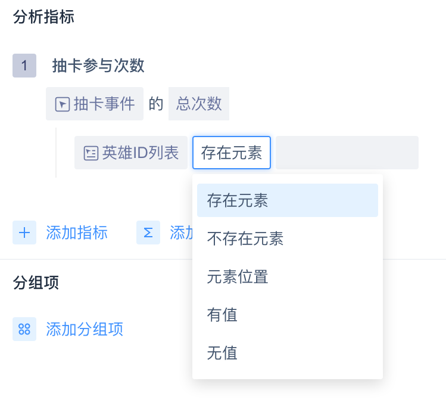Click the Sigma formula icon
Screen dimensions: 446x406
click(148, 233)
